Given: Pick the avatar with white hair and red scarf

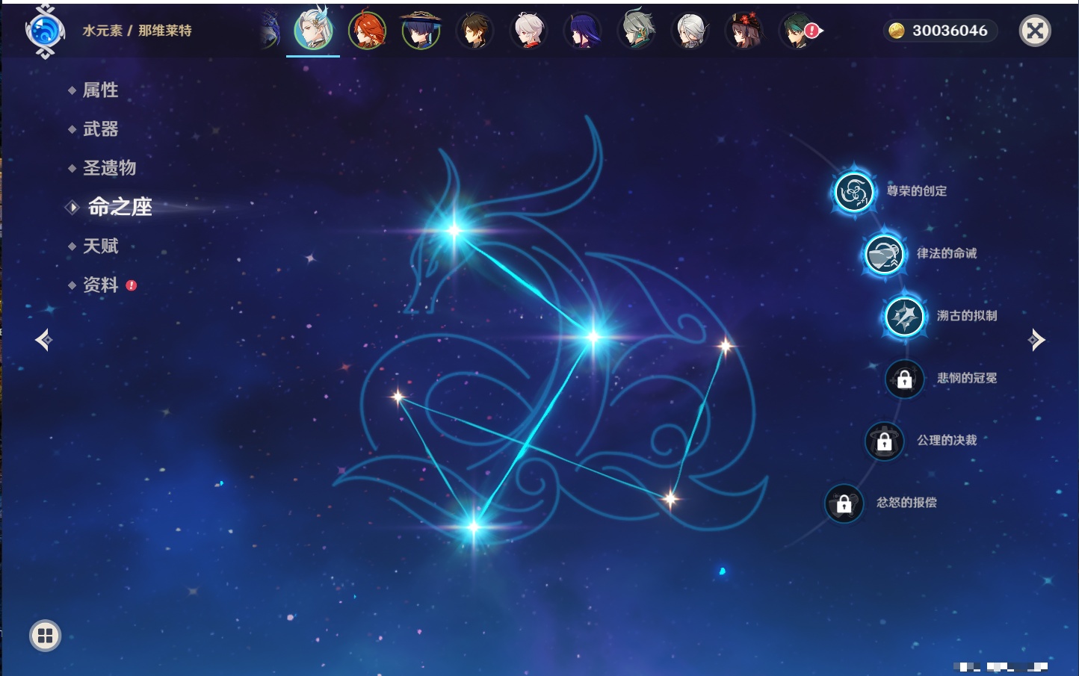Looking at the screenshot, I should coord(528,31).
